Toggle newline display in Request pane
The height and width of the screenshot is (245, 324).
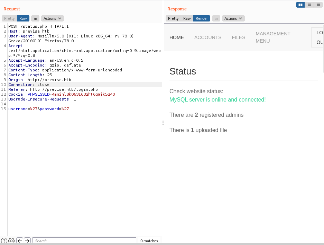(x=35, y=18)
